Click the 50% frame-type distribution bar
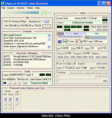 click(x=76, y=34)
